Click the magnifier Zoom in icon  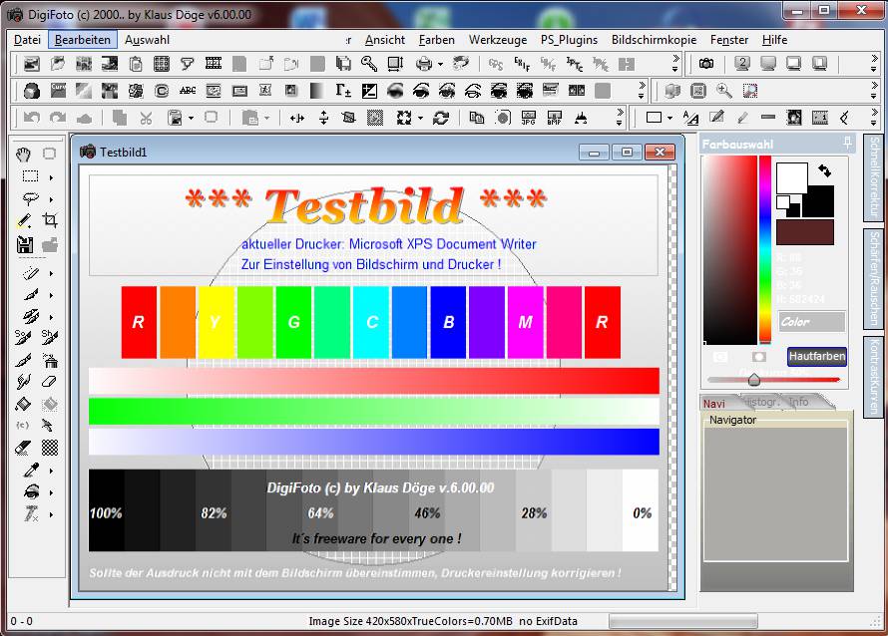pos(723,91)
